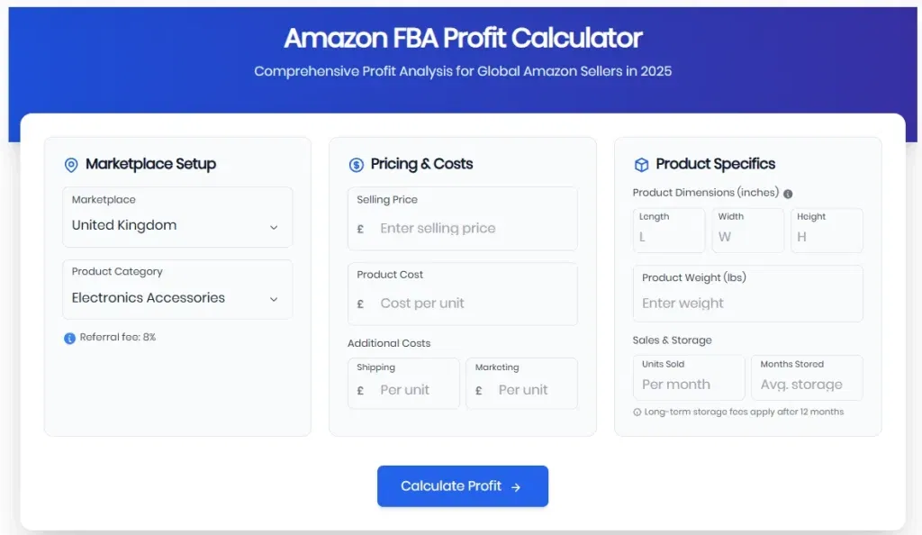Image resolution: width=922 pixels, height=535 pixels.
Task: Click the location pin icon beside Marketplace Setup
Action: [71, 164]
